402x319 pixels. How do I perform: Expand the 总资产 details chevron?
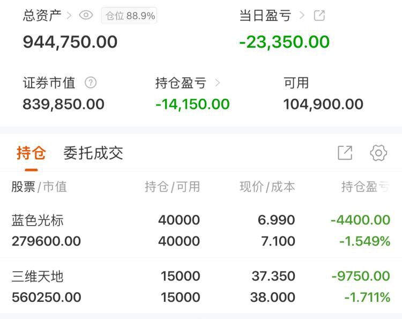(x=69, y=16)
